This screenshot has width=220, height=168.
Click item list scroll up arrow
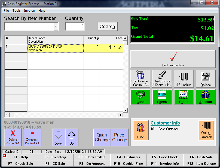[126, 38]
